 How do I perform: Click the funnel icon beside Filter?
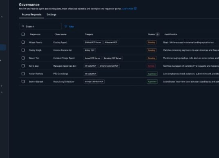pos(66,27)
